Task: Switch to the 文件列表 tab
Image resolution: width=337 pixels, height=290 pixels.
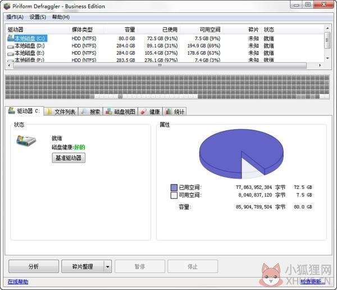Action: [61, 111]
